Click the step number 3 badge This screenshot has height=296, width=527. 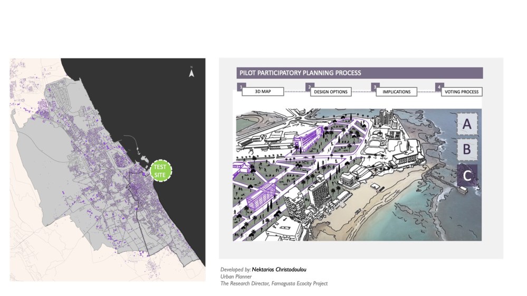[x=375, y=86]
